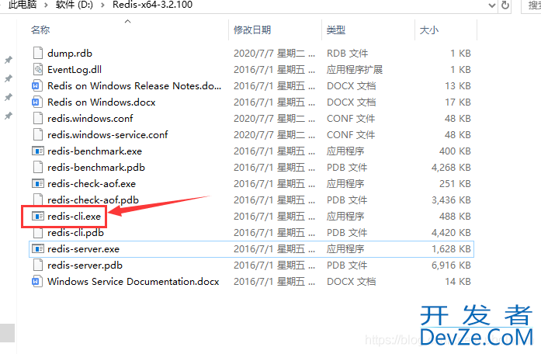Click the 3,436 KB size cell
Screen dimensions: 541x354
coord(451,200)
